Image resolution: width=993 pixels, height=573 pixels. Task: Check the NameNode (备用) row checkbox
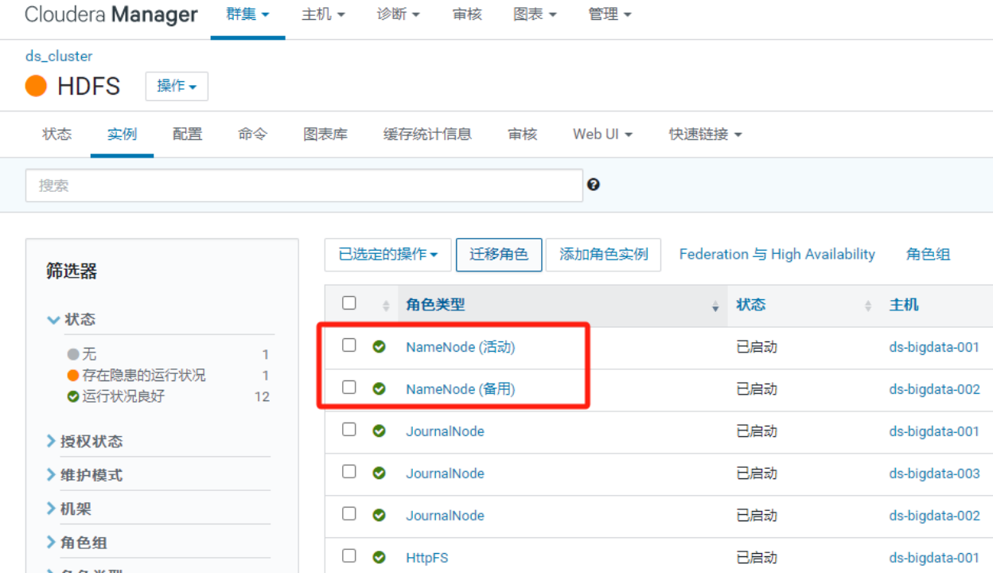coord(349,387)
